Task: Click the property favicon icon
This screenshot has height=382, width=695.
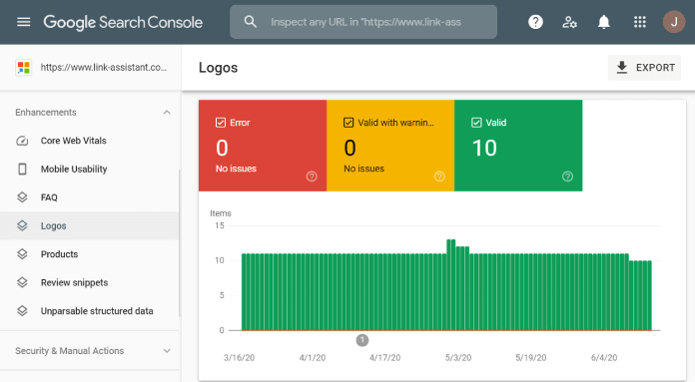Action: point(24,68)
